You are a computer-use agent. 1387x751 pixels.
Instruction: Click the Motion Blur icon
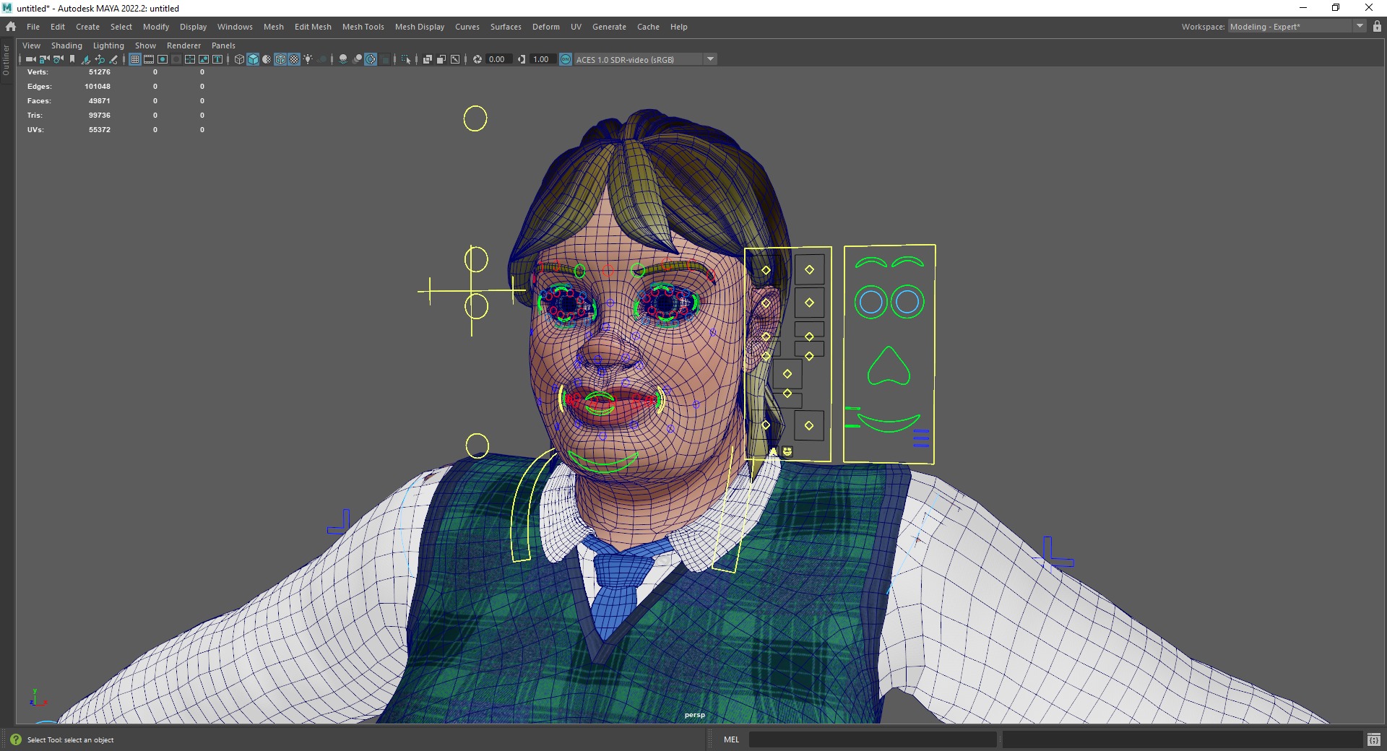tap(358, 59)
